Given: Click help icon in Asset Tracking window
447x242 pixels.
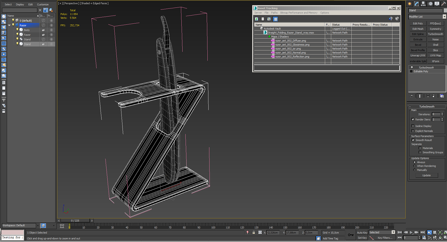Looking at the screenshot, I should pos(391,19).
